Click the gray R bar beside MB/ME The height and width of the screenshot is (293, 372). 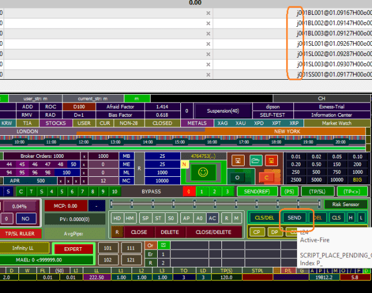tap(139, 169)
